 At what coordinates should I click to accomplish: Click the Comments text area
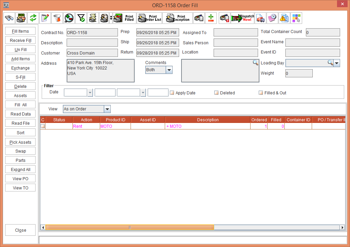(220, 71)
